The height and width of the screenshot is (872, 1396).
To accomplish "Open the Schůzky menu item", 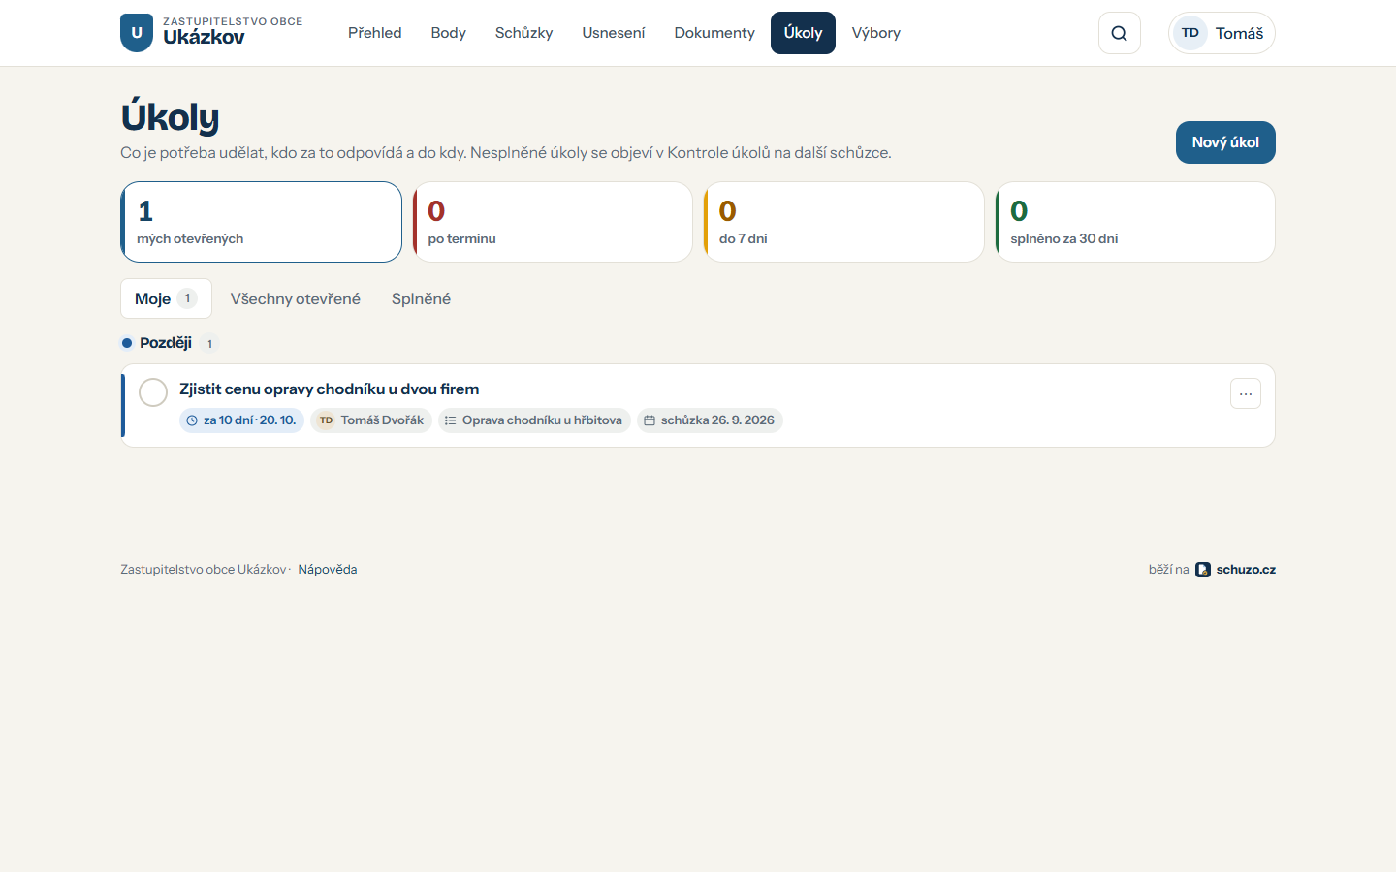I will pyautogui.click(x=523, y=33).
